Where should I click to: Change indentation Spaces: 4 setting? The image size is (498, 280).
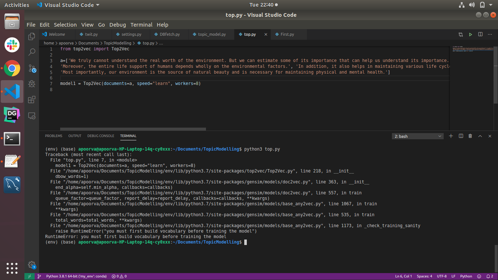(424, 276)
